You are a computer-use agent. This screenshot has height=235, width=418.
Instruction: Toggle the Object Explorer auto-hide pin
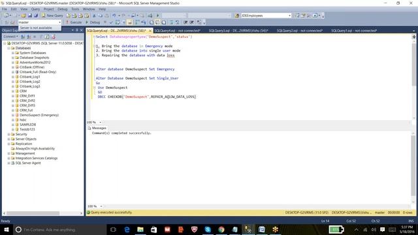pyautogui.click(x=77, y=31)
